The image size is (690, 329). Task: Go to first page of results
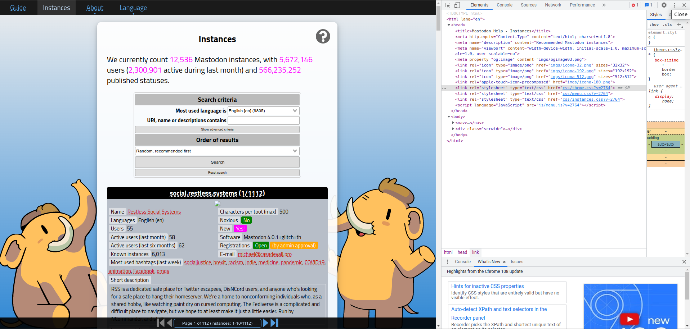click(x=161, y=323)
